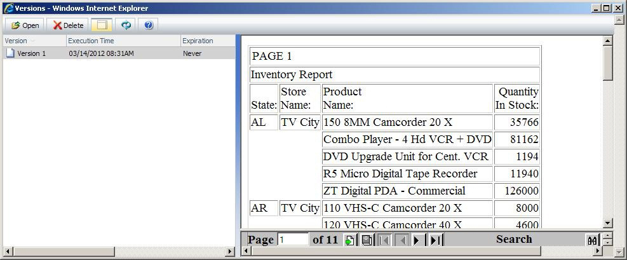Click report toolbar stepper up arrow
Viewport: 627px width, 260px height.
pyautogui.click(x=607, y=236)
